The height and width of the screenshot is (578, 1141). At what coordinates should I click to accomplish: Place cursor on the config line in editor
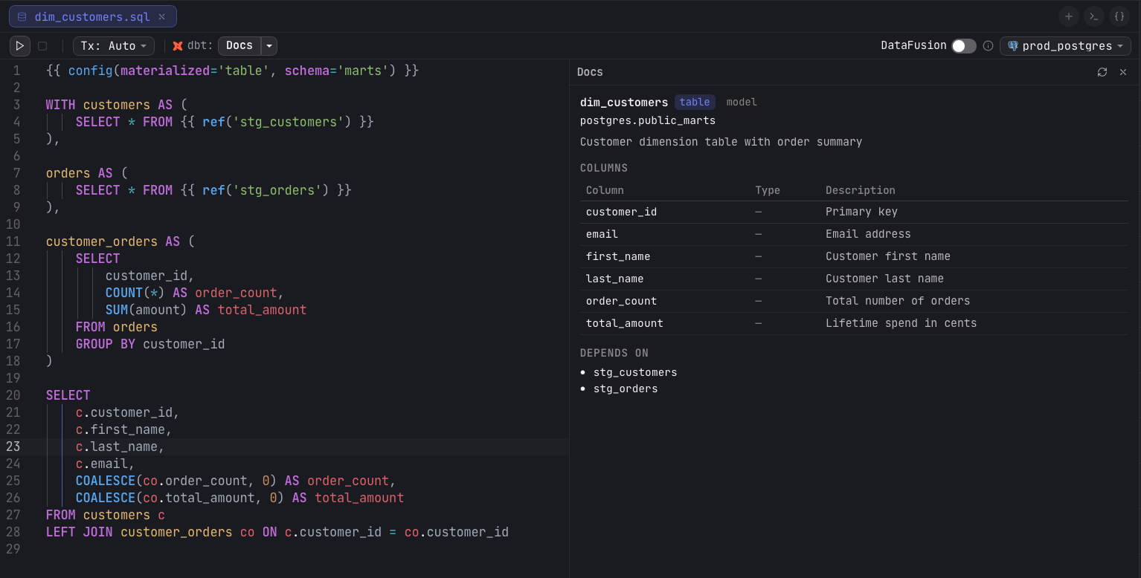[x=232, y=71]
